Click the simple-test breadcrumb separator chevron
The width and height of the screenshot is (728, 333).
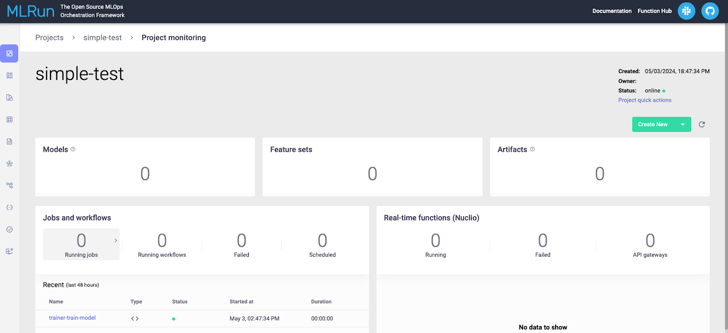tap(131, 38)
